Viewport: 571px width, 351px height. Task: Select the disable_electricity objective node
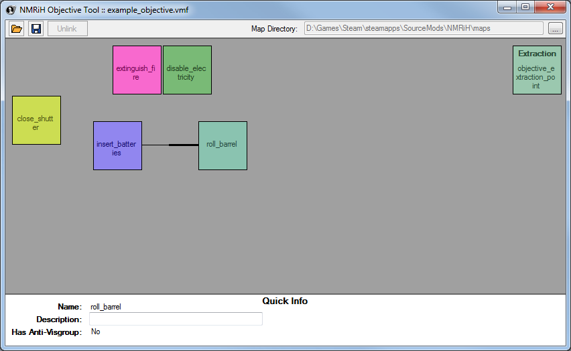(x=187, y=70)
